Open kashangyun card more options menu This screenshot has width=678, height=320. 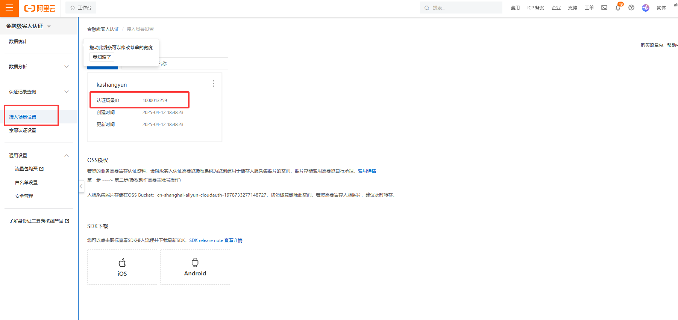[x=213, y=84]
